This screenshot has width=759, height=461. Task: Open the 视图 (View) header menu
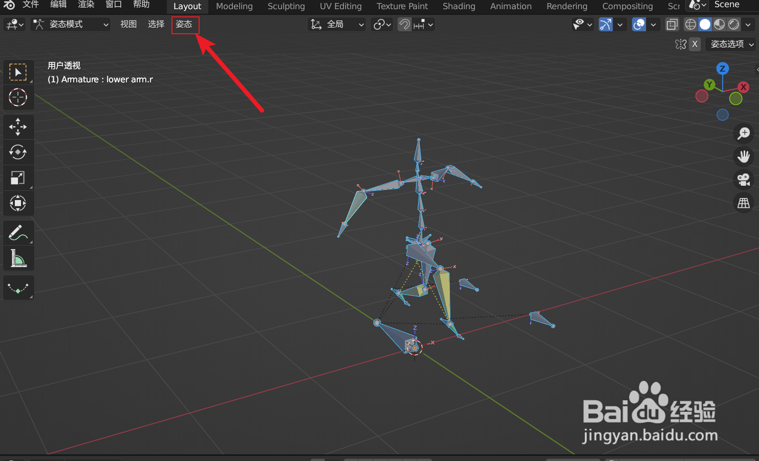128,24
